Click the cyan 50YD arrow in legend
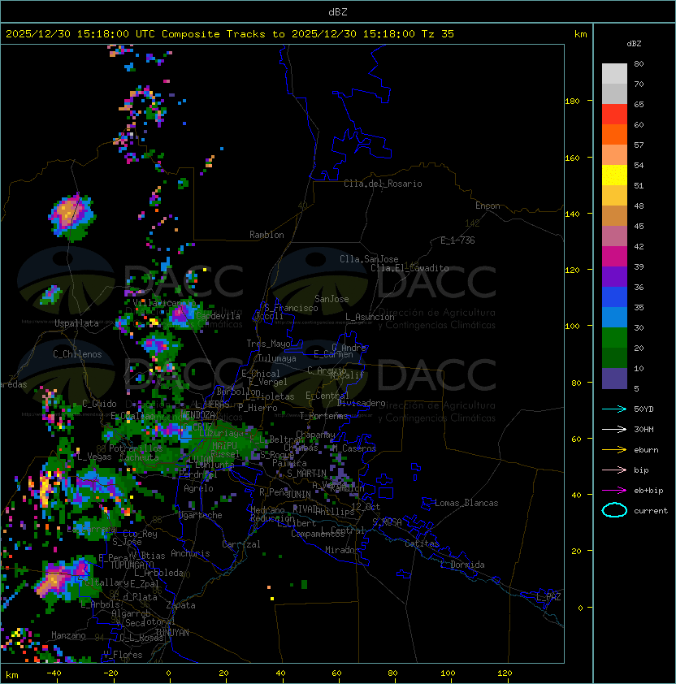Image resolution: width=676 pixels, height=684 pixels. pos(614,409)
